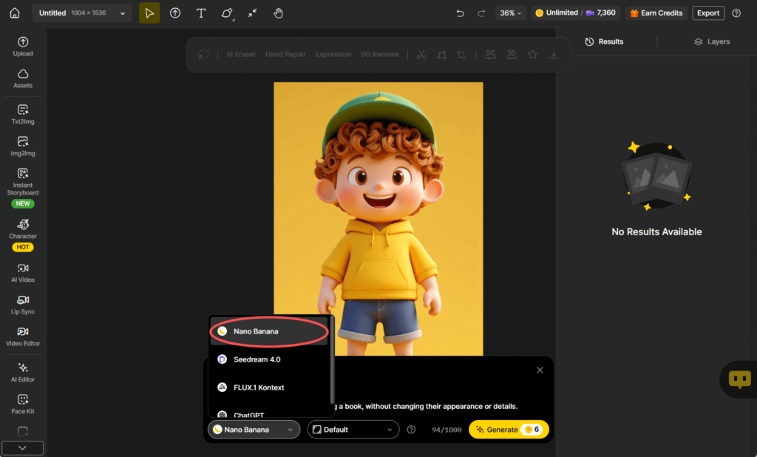Choose Seedream 4.0 from model list

tap(257, 359)
